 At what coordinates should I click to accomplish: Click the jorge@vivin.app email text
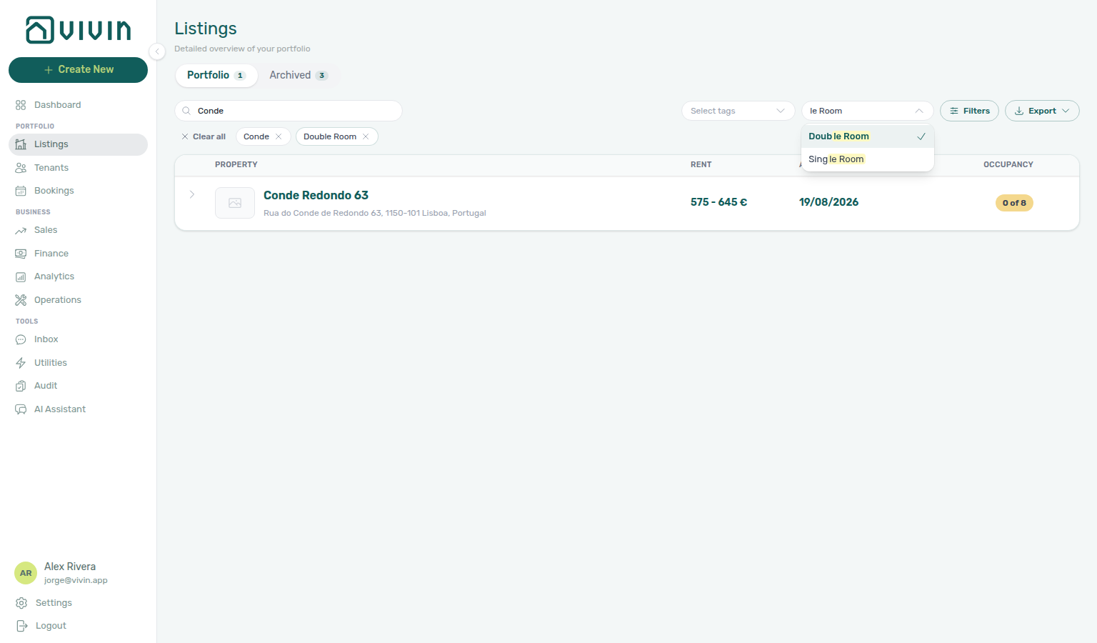click(x=76, y=580)
